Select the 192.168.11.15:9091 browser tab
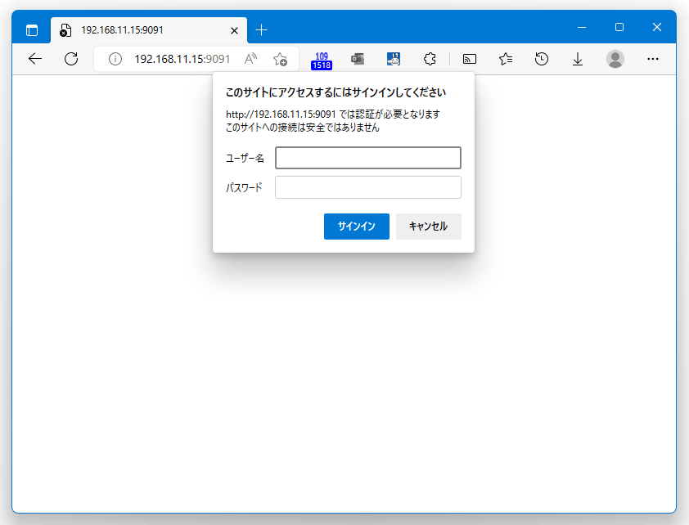The width and height of the screenshot is (689, 525). (149, 30)
